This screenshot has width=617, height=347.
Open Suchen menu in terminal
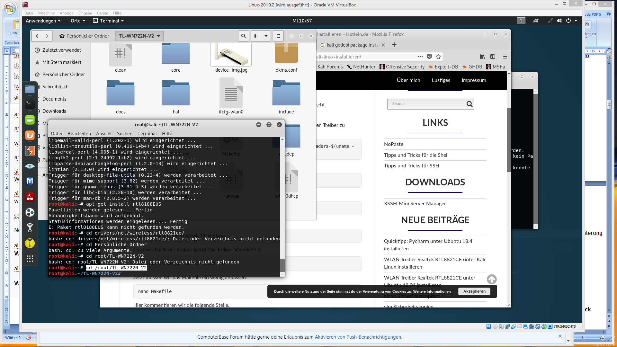124,133
